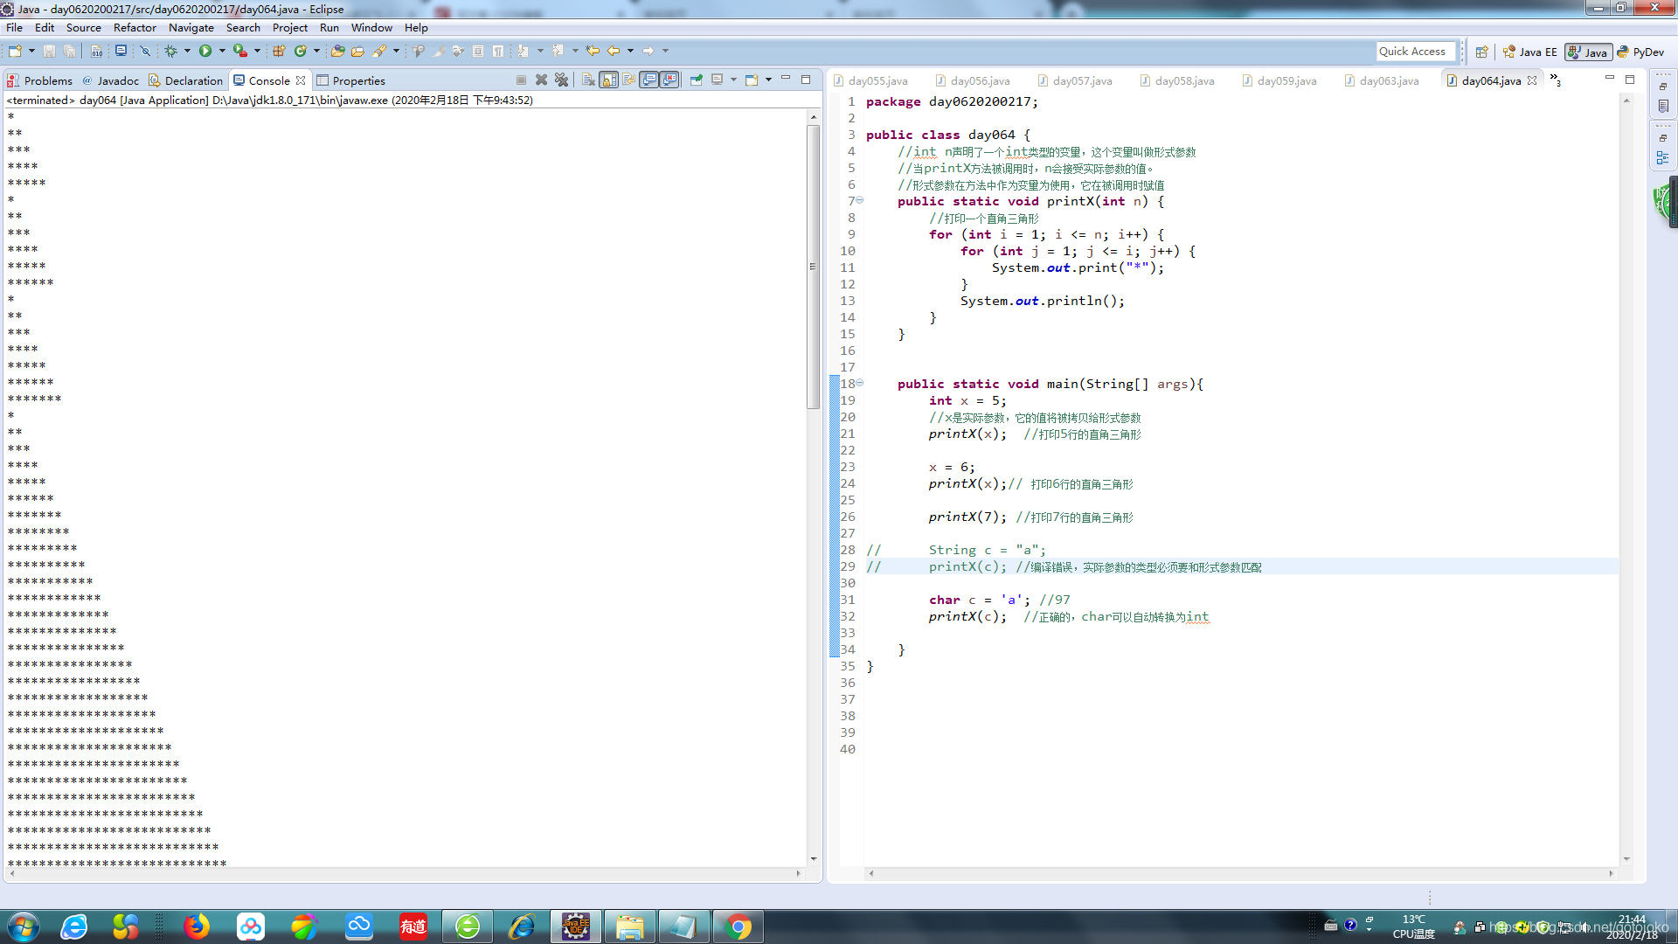Open the New dropdown arrow

click(x=32, y=52)
